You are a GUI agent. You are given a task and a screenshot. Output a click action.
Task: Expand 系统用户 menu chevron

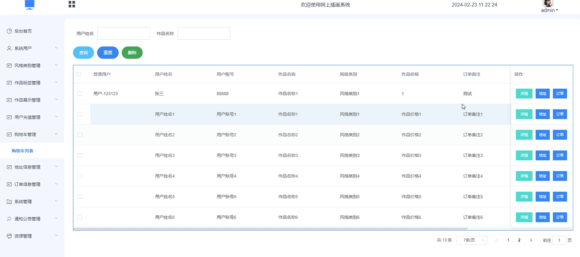(x=56, y=48)
